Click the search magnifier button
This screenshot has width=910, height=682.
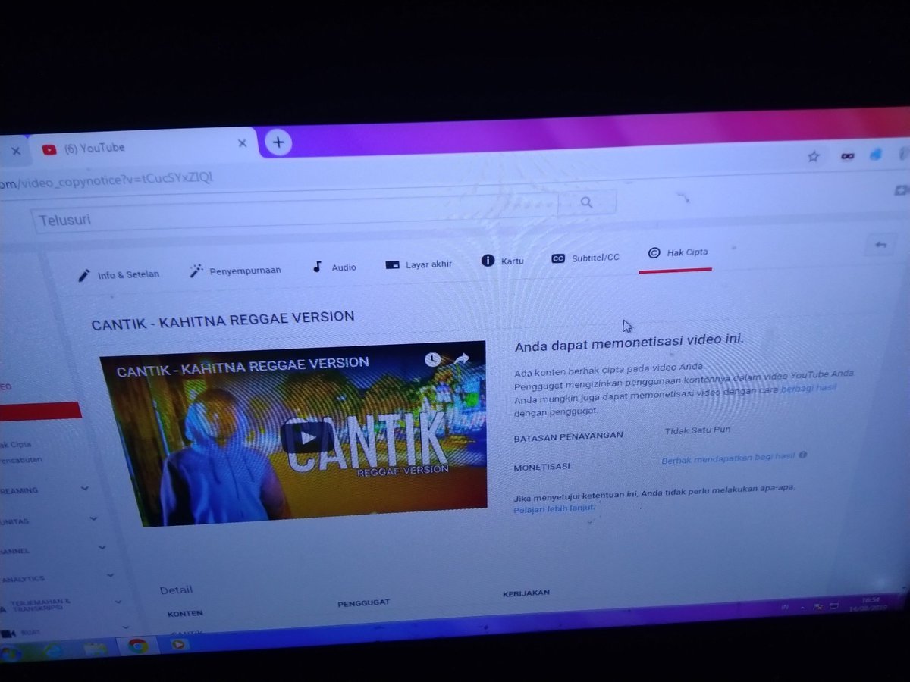pyautogui.click(x=586, y=202)
